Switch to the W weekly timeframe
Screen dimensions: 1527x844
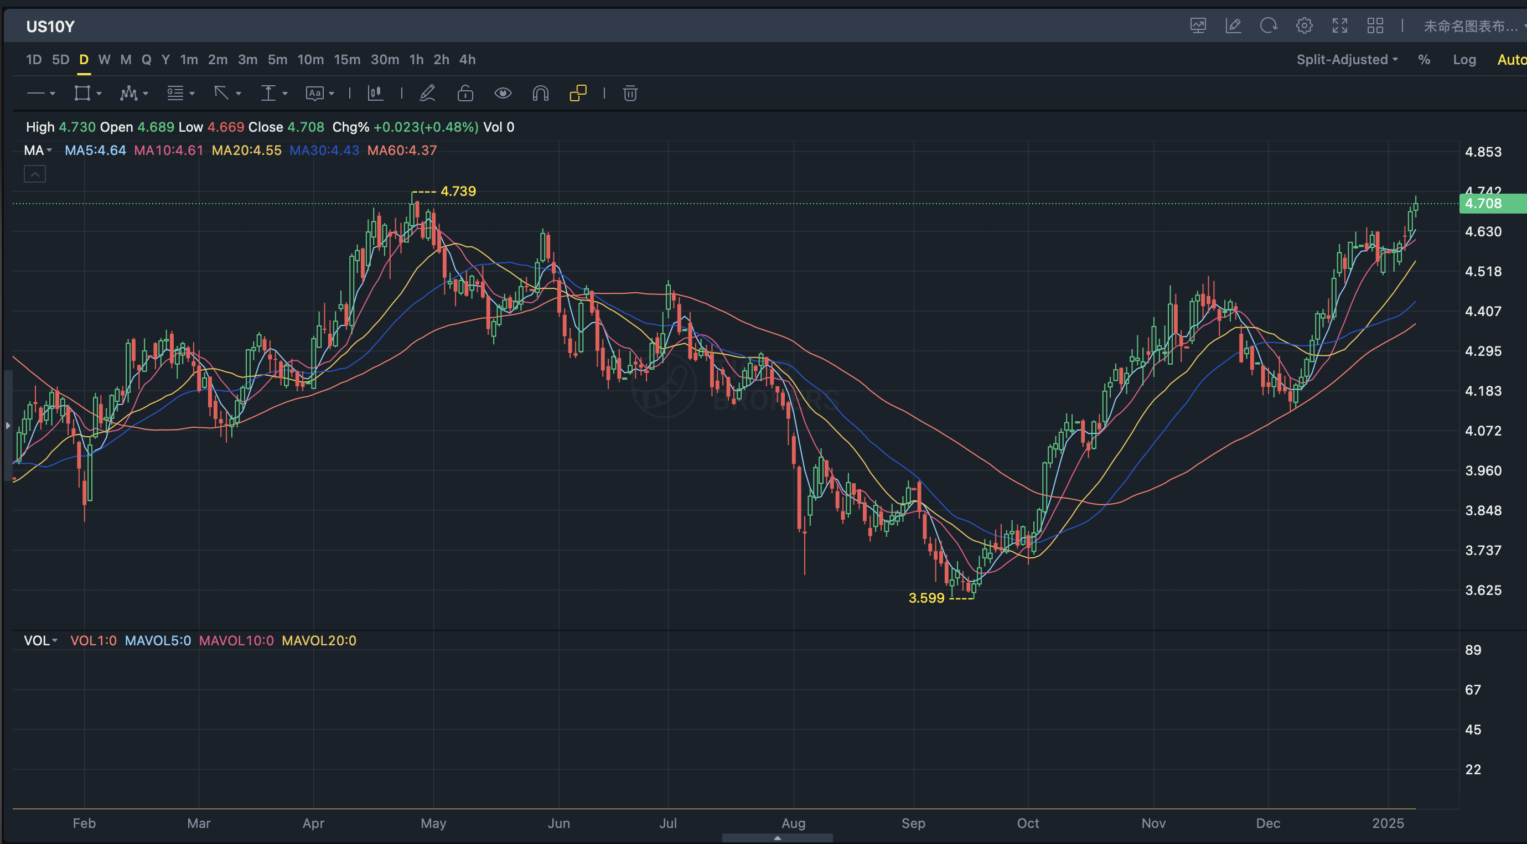(105, 60)
